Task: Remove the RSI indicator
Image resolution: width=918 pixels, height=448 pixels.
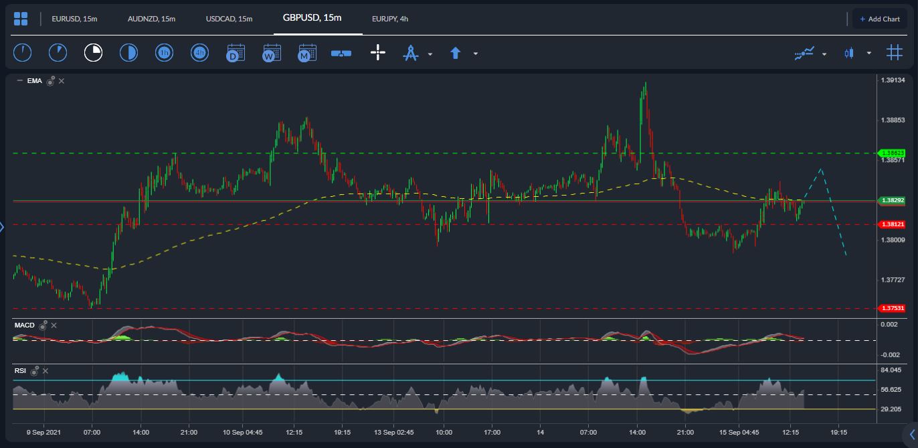Action: click(45, 370)
